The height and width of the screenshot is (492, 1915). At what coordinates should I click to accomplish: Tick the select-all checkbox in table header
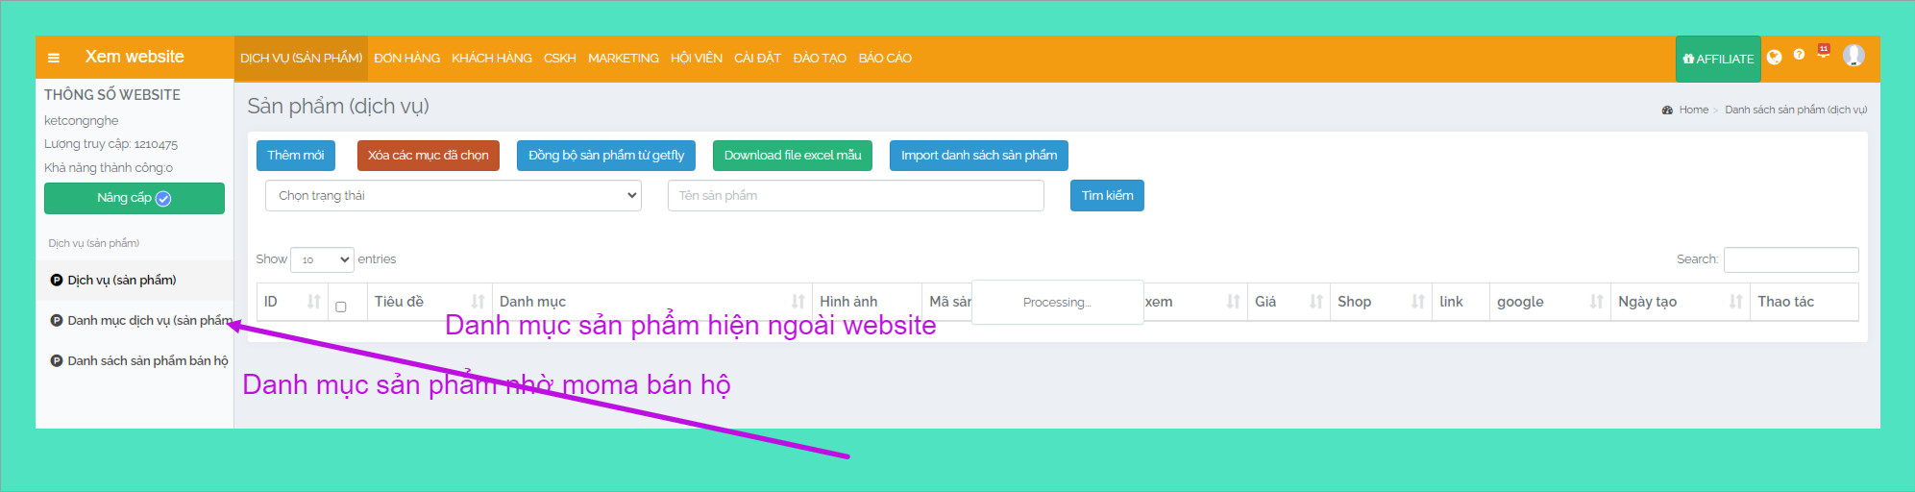tap(341, 307)
